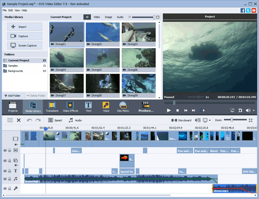The width and height of the screenshot is (259, 199).
Task: Go to next scene
Action: tap(202, 110)
